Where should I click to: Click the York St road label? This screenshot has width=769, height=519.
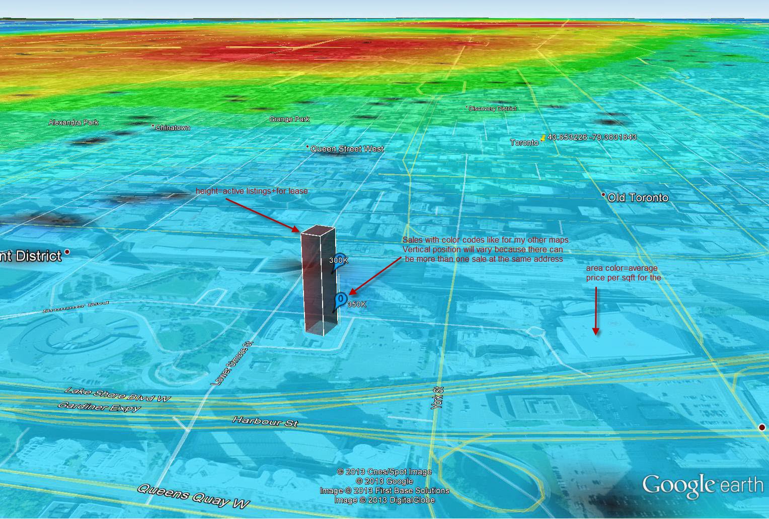pyautogui.click(x=438, y=397)
